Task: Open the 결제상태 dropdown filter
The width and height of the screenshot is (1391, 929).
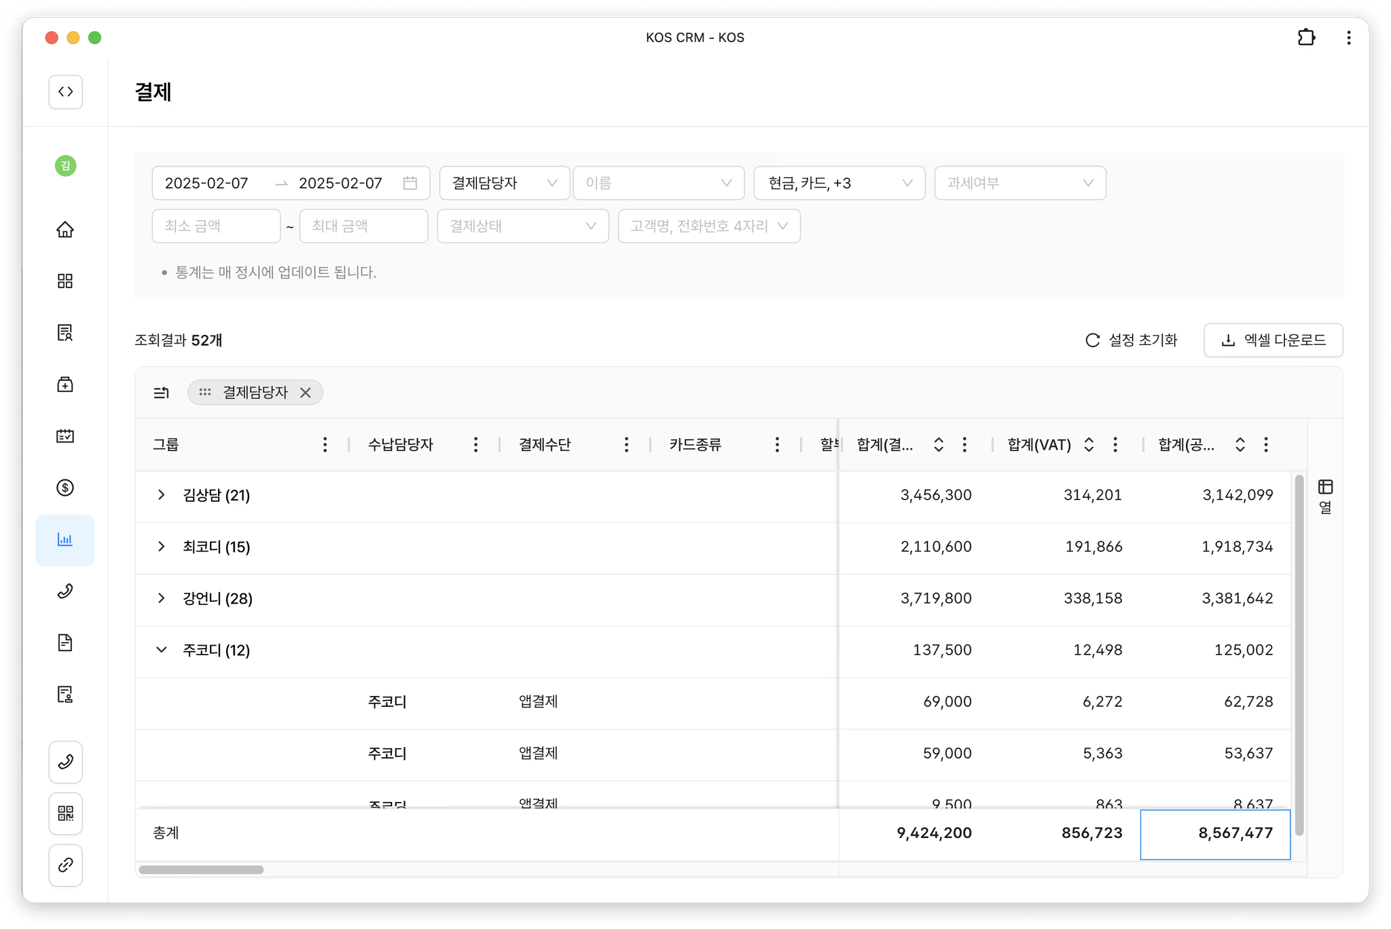Action: (522, 226)
